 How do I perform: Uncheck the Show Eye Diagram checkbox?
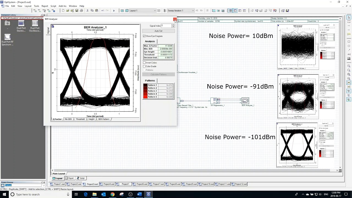click(144, 36)
